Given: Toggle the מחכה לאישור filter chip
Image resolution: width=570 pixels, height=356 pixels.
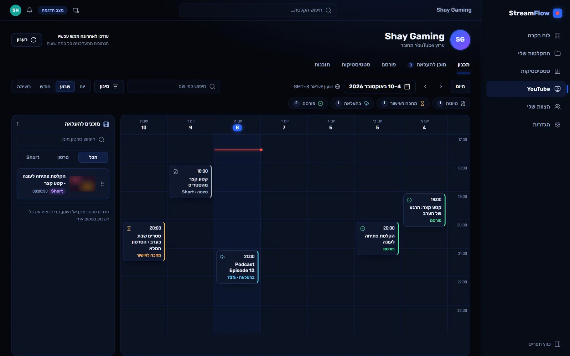Looking at the screenshot, I should tap(403, 103).
